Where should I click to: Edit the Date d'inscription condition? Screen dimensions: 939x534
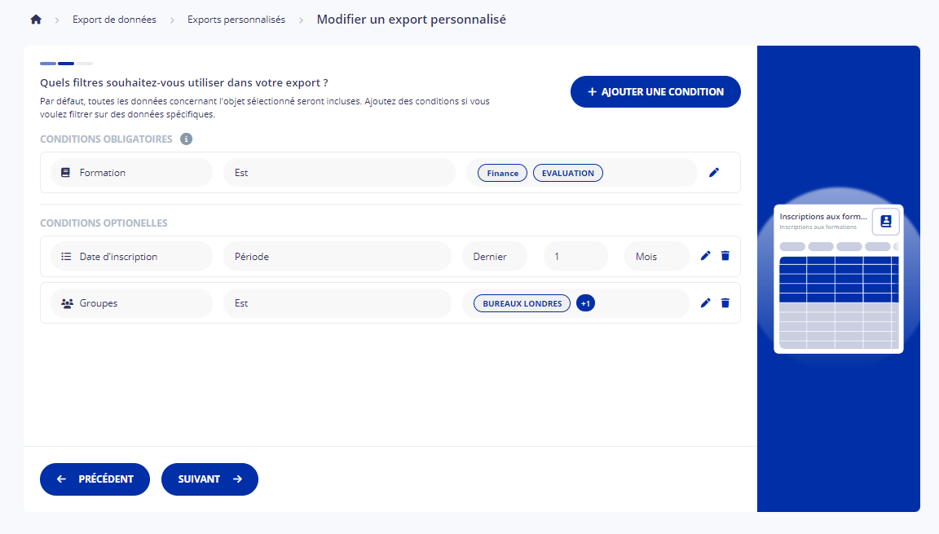[706, 256]
